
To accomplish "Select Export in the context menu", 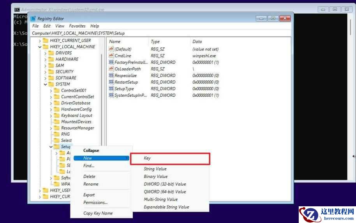I will point(89,195).
